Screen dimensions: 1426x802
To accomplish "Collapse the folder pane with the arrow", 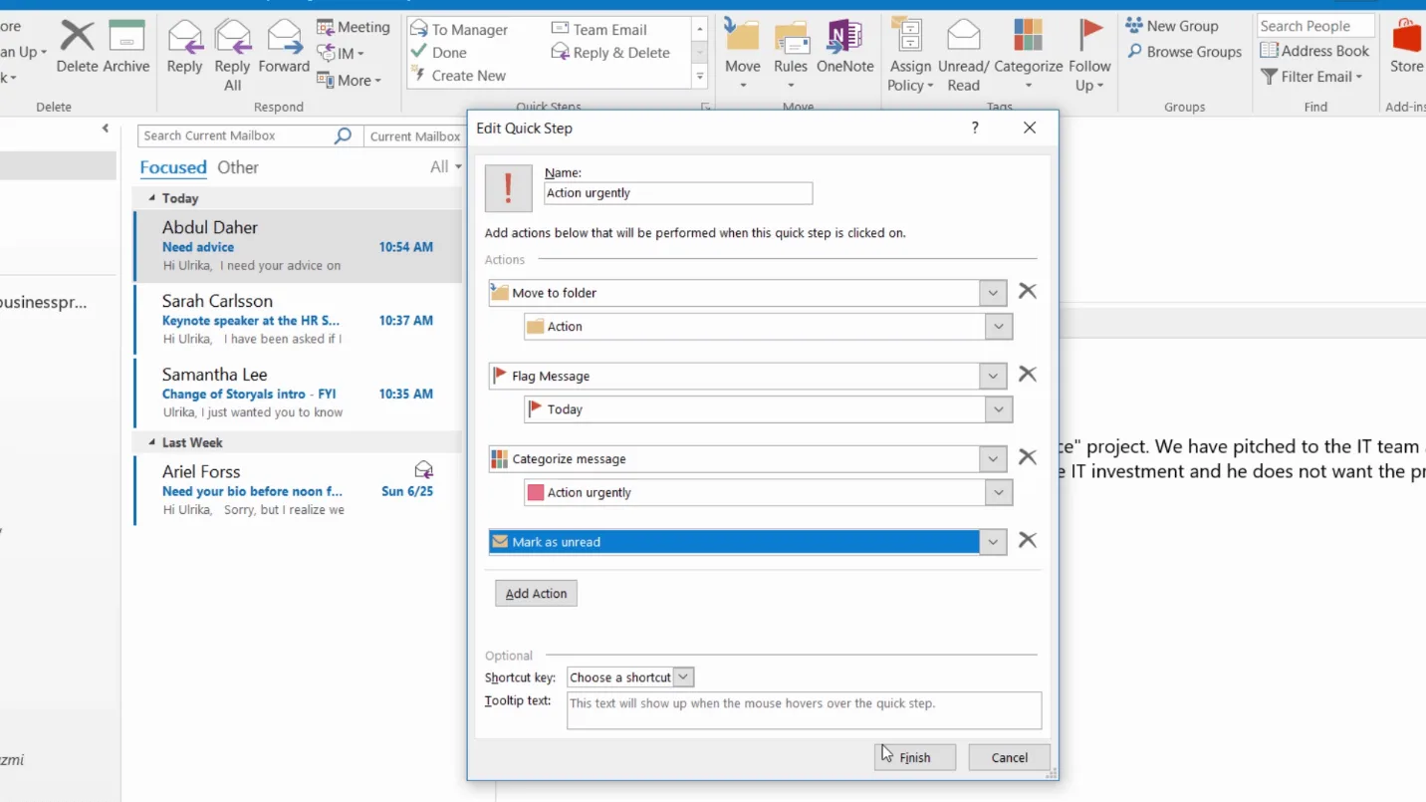I will pos(106,128).
